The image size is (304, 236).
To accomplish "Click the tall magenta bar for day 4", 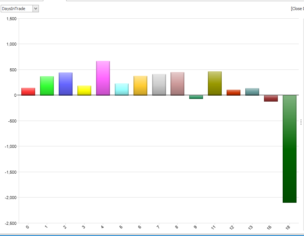I will (x=103, y=78).
